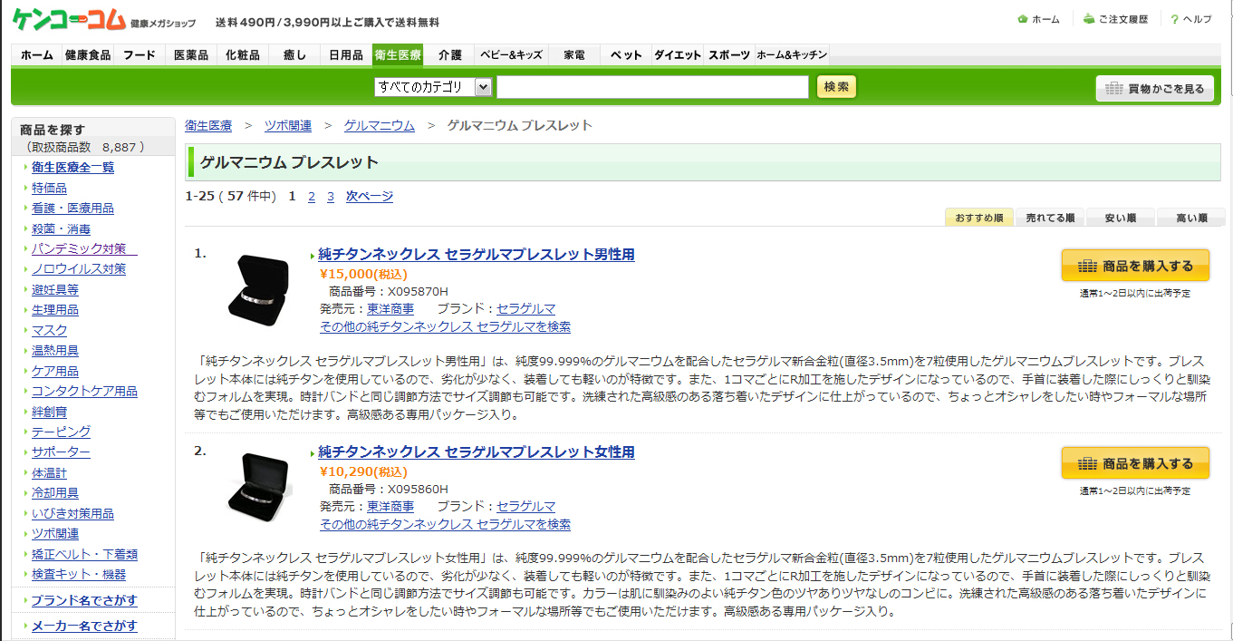Open the 日用品 category tab

[346, 55]
